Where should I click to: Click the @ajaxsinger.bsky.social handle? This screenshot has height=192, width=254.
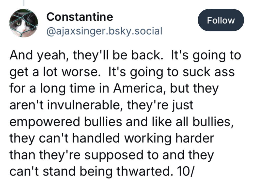(104, 31)
